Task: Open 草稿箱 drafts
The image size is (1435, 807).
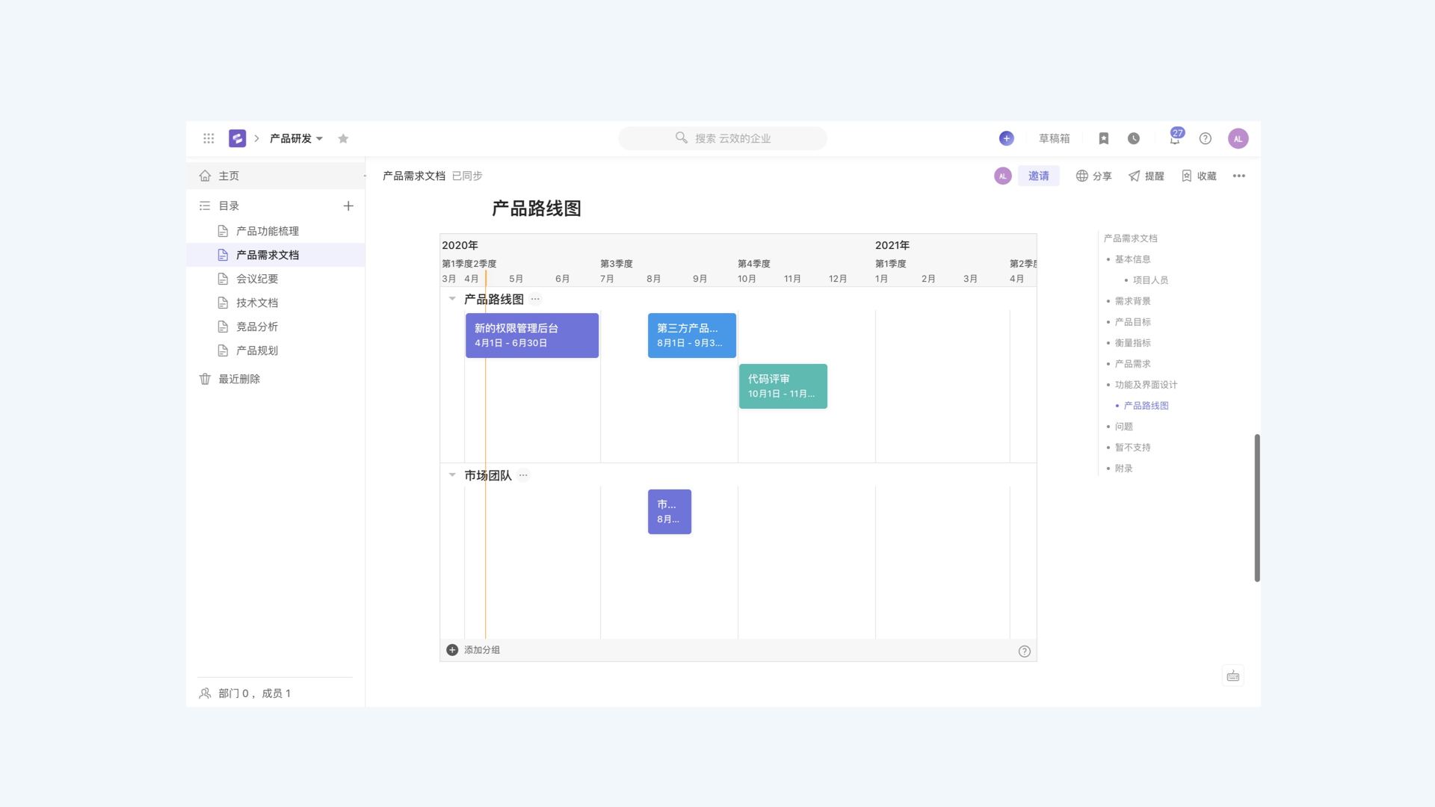Action: click(x=1054, y=138)
